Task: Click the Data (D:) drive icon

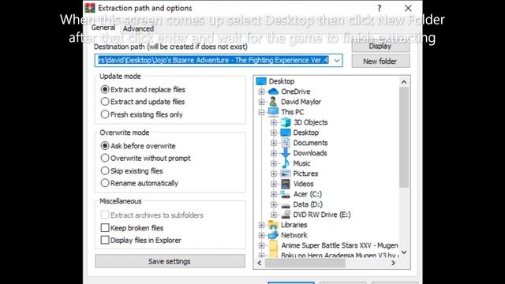Action: tap(286, 205)
